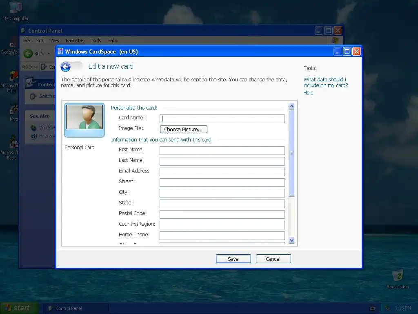Minimize the Windows CardSpace window
418x314 pixels.
click(x=338, y=51)
